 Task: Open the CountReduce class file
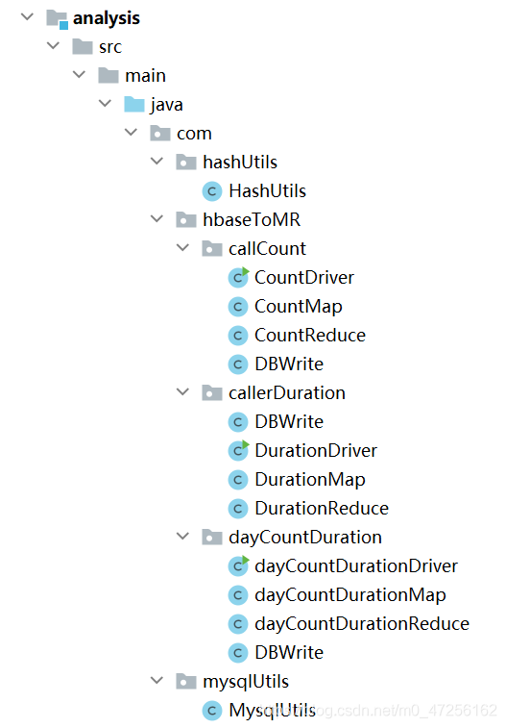(x=310, y=336)
